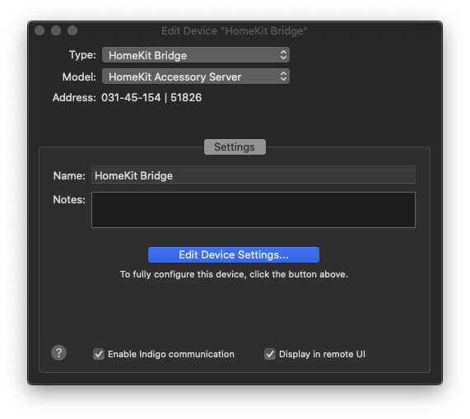The image size is (470, 419).
Task: Uncheck Display in remote UI checkbox
Action: pyautogui.click(x=270, y=354)
